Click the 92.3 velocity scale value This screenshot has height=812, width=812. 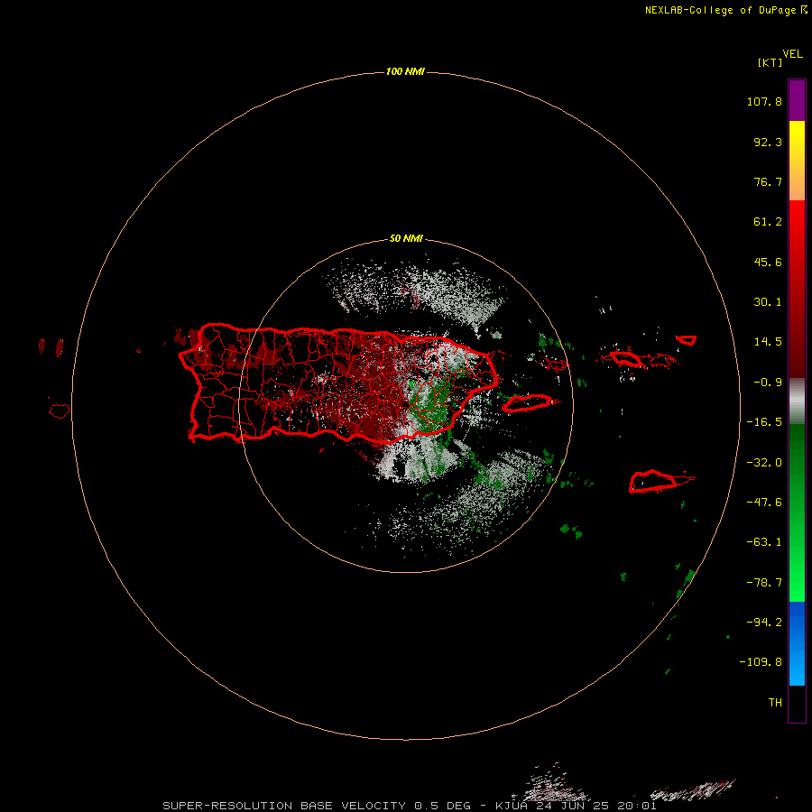[768, 142]
